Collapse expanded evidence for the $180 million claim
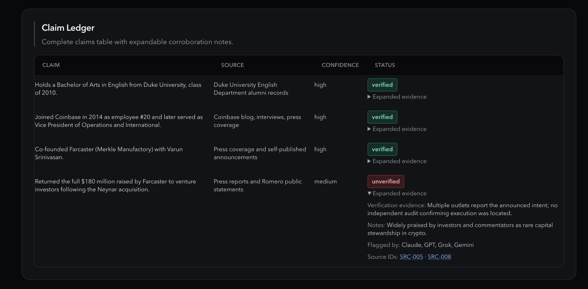The width and height of the screenshot is (588, 289). 397,193
